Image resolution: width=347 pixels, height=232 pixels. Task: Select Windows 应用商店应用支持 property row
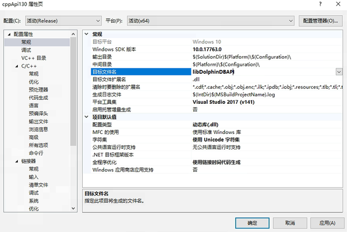216,170
